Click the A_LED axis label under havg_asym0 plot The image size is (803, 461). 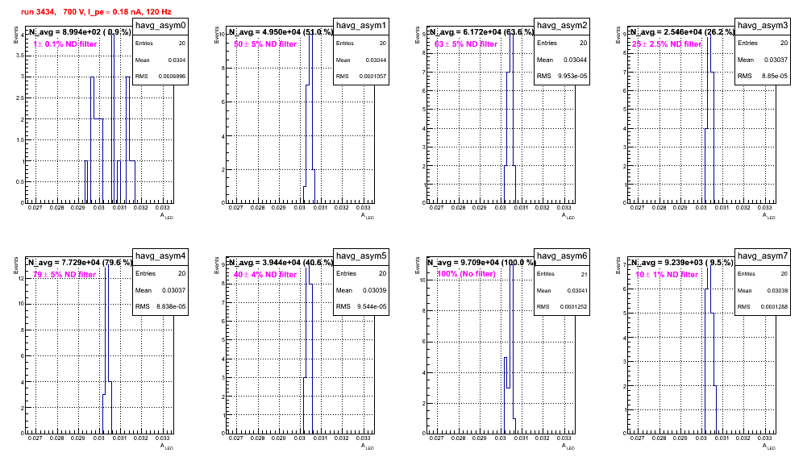pos(167,216)
